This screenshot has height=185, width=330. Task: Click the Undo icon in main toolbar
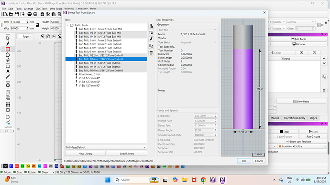click(x=30, y=14)
